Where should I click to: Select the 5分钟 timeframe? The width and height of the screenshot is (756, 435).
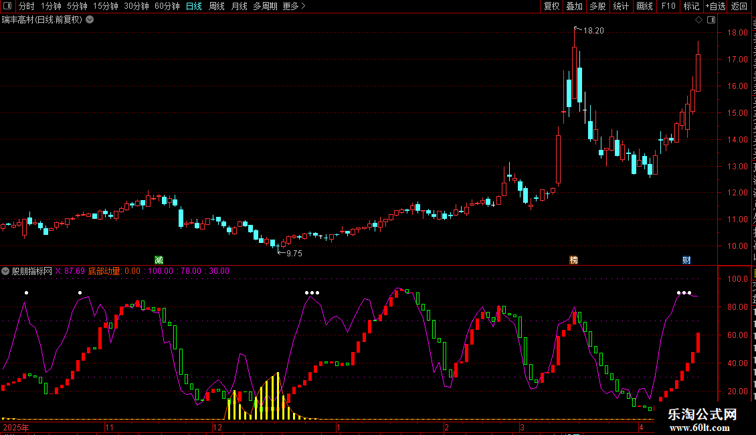pos(77,6)
